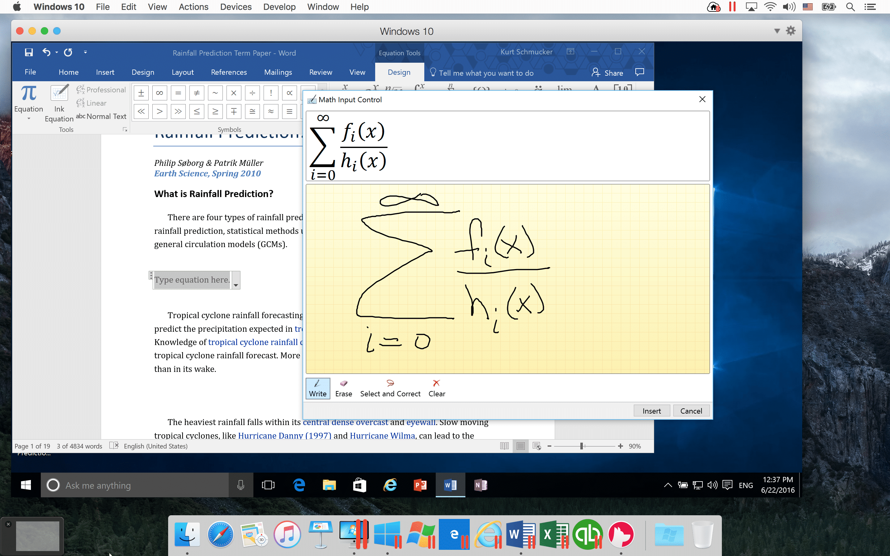Open the Tools group dialog launcher
The width and height of the screenshot is (890, 556).
[125, 129]
